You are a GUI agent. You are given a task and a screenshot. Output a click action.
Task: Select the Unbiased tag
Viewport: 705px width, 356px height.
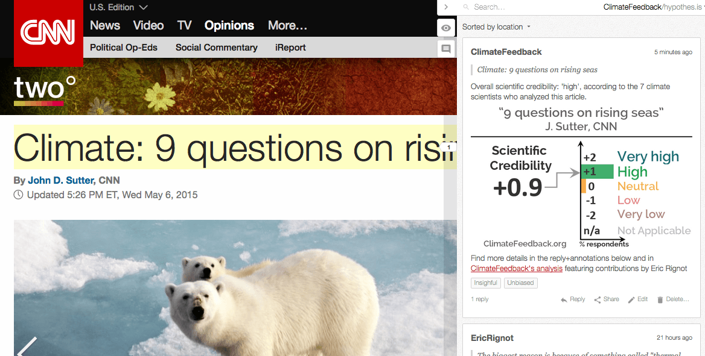click(x=521, y=283)
